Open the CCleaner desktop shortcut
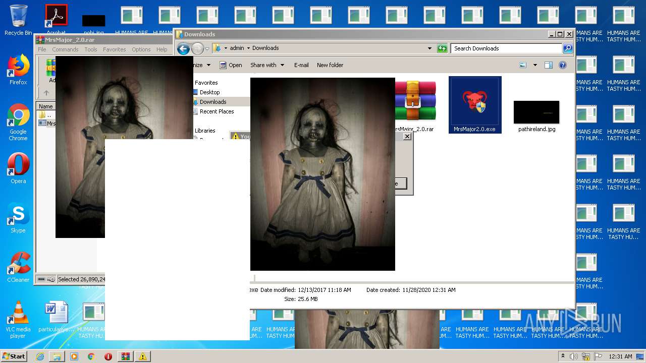Image resolution: width=646 pixels, height=363 pixels. tap(18, 267)
